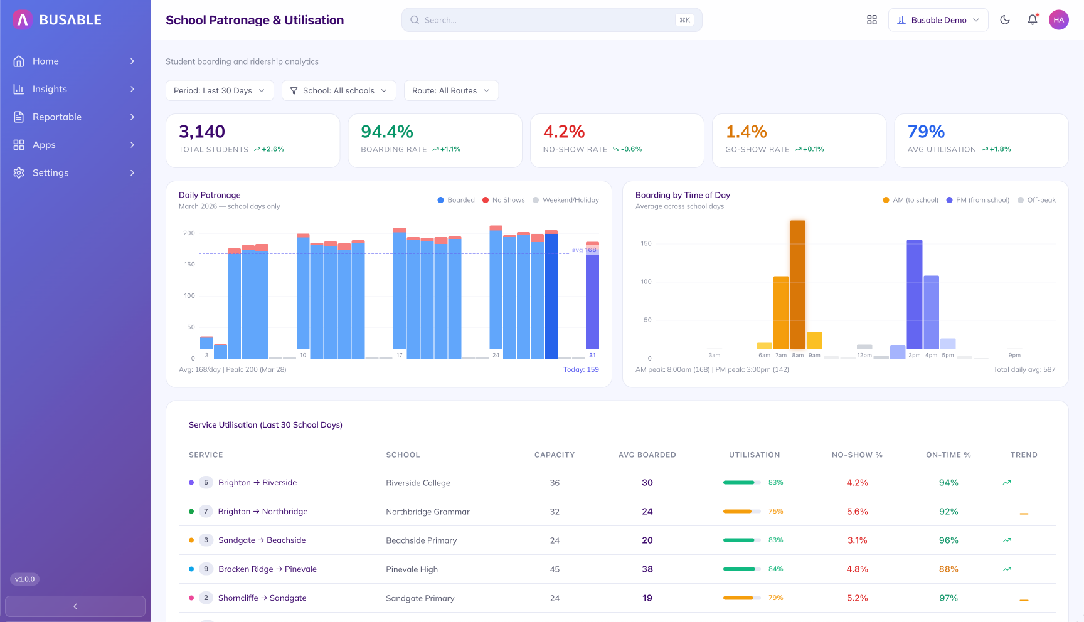Click the trend arrow for Bracken Ridge → Pinevale
The image size is (1084, 622).
(1007, 569)
